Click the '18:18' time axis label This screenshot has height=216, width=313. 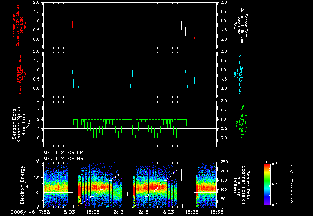point(142,212)
